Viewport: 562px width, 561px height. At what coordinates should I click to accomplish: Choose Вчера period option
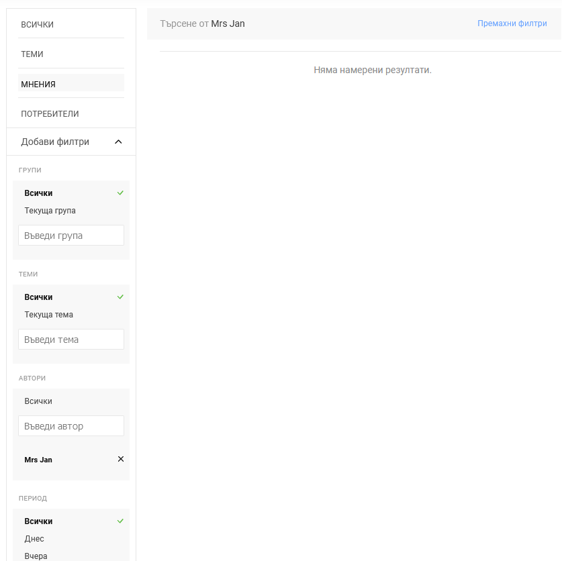71,556
